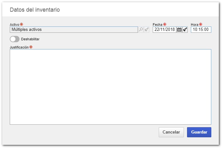The height and width of the screenshot is (148, 222).
Task: Open the calendar picker for Fecha
Action: (x=179, y=30)
